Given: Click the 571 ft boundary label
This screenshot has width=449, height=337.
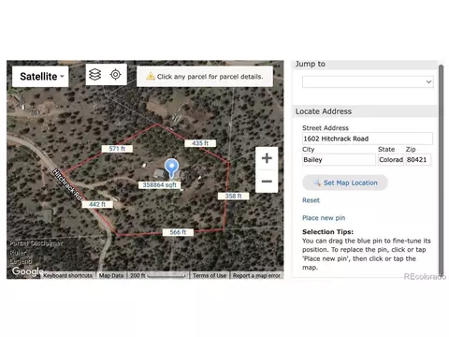Looking at the screenshot, I should click(x=117, y=149).
